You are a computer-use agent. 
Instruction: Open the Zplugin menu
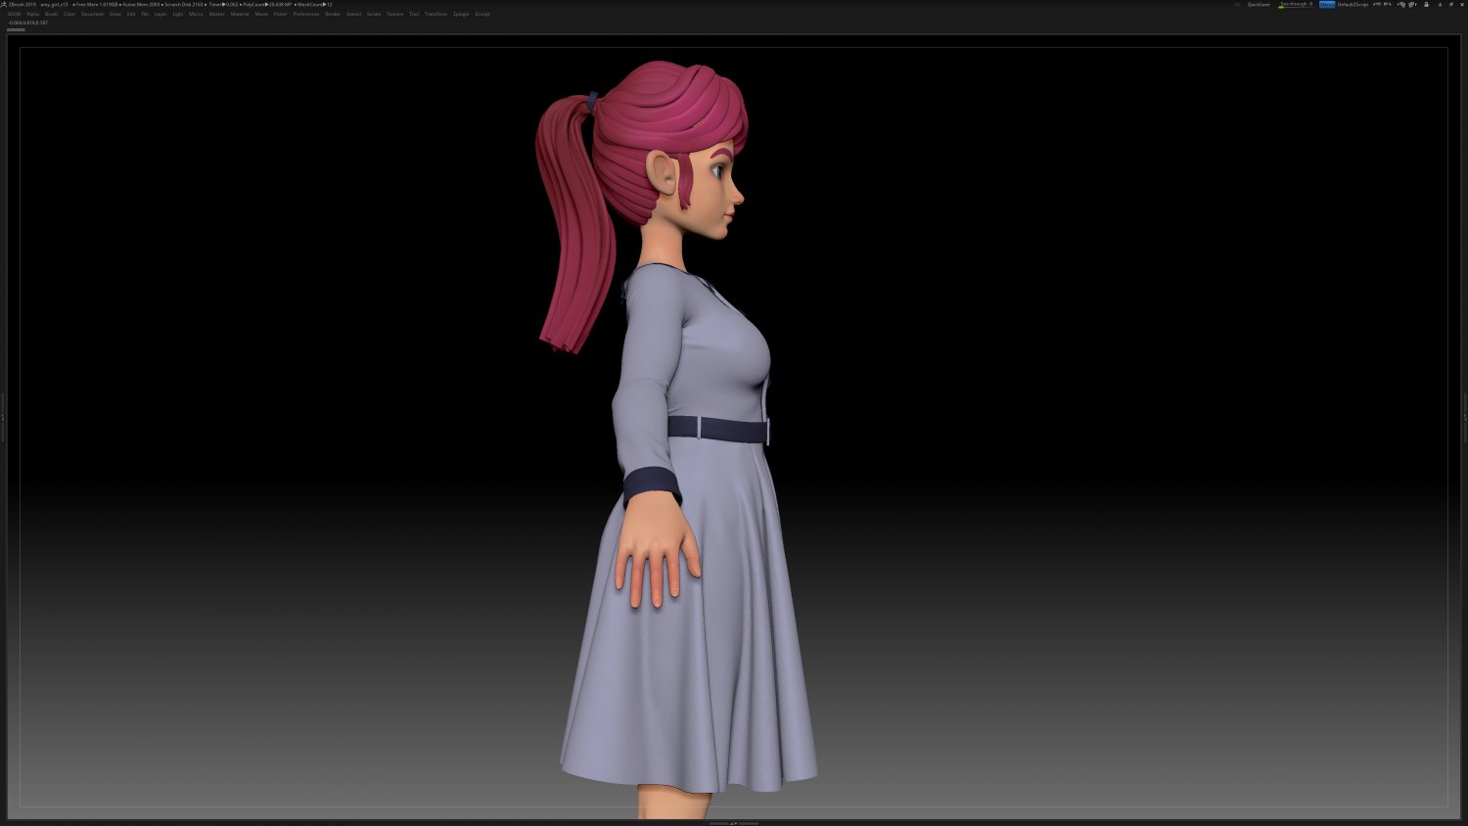click(460, 14)
